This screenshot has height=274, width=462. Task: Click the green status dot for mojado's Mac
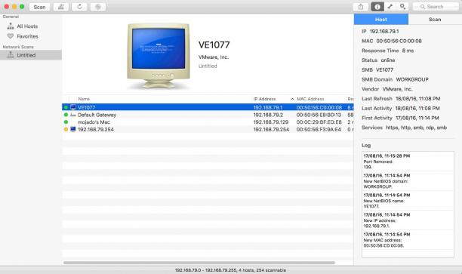(66, 122)
